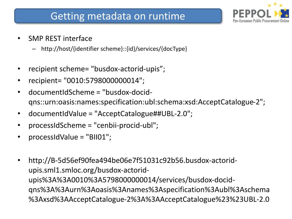Screen dimensions: 292x219
Task: Click the SMP REST interface bullet
Action: coord(60,38)
